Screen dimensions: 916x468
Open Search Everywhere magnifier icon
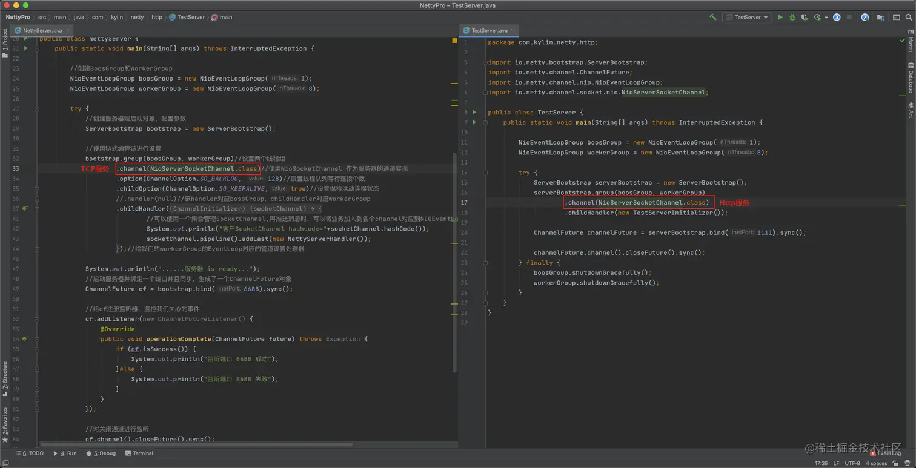909,18
